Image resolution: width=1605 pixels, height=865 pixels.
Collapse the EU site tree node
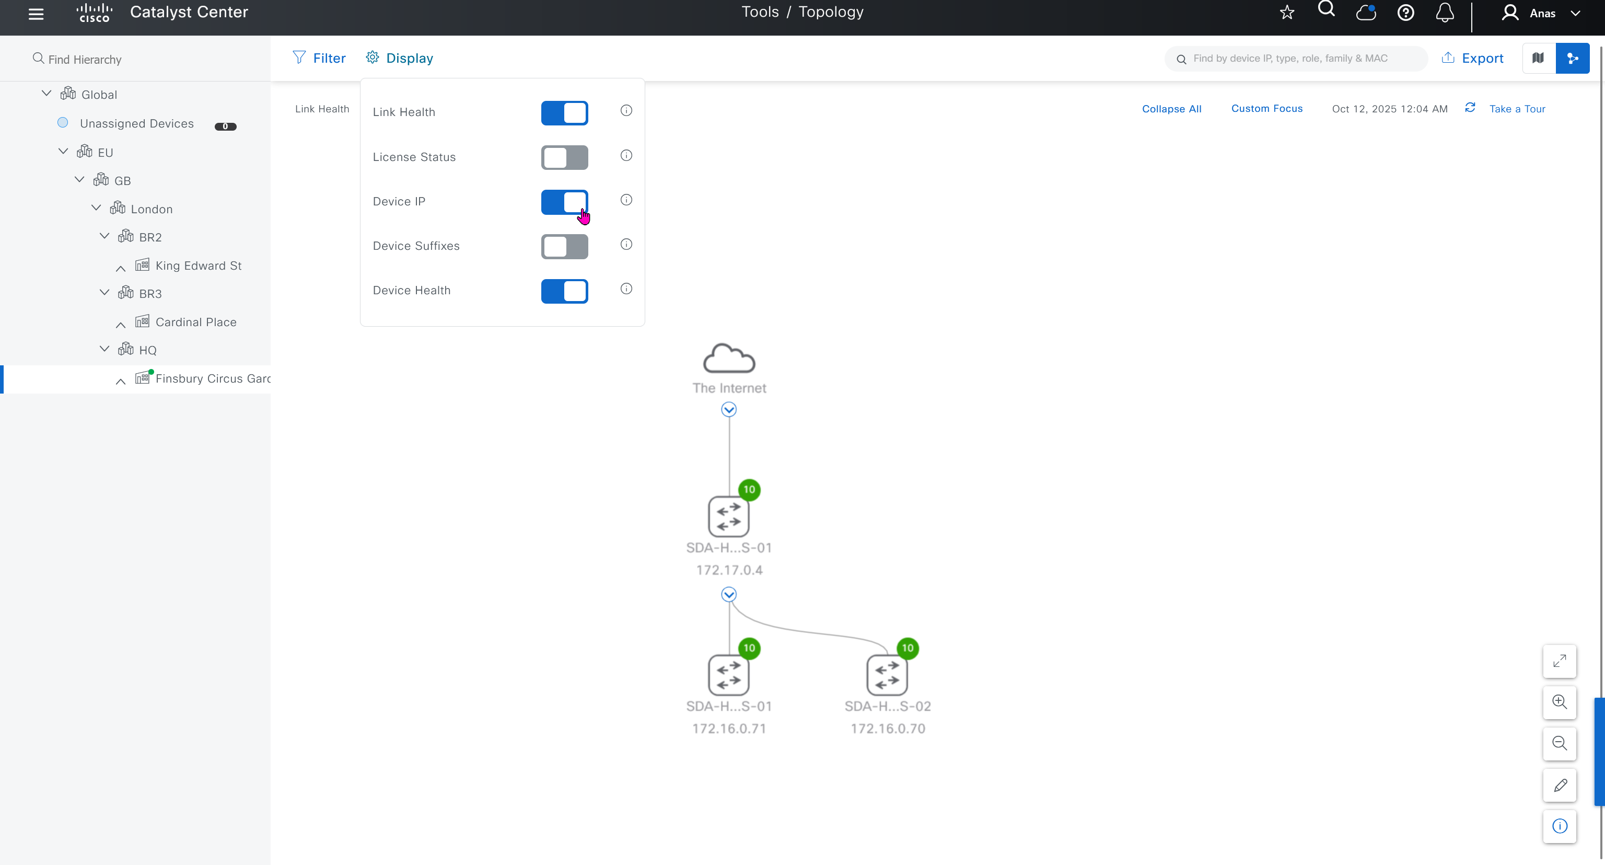pos(63,152)
